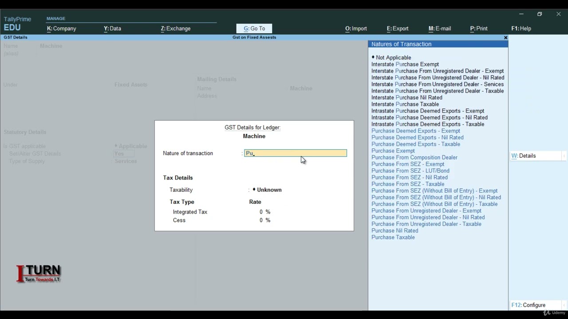Screen dimensions: 568x319
Task: Select Purchase From SEZ - Exempt
Action: pyautogui.click(x=408, y=164)
